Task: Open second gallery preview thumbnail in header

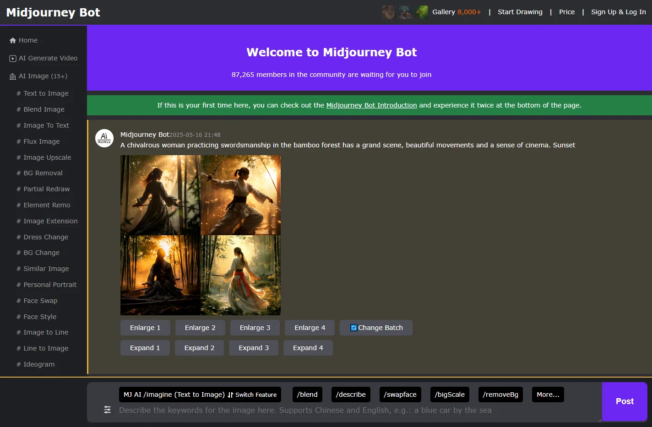Action: click(405, 12)
